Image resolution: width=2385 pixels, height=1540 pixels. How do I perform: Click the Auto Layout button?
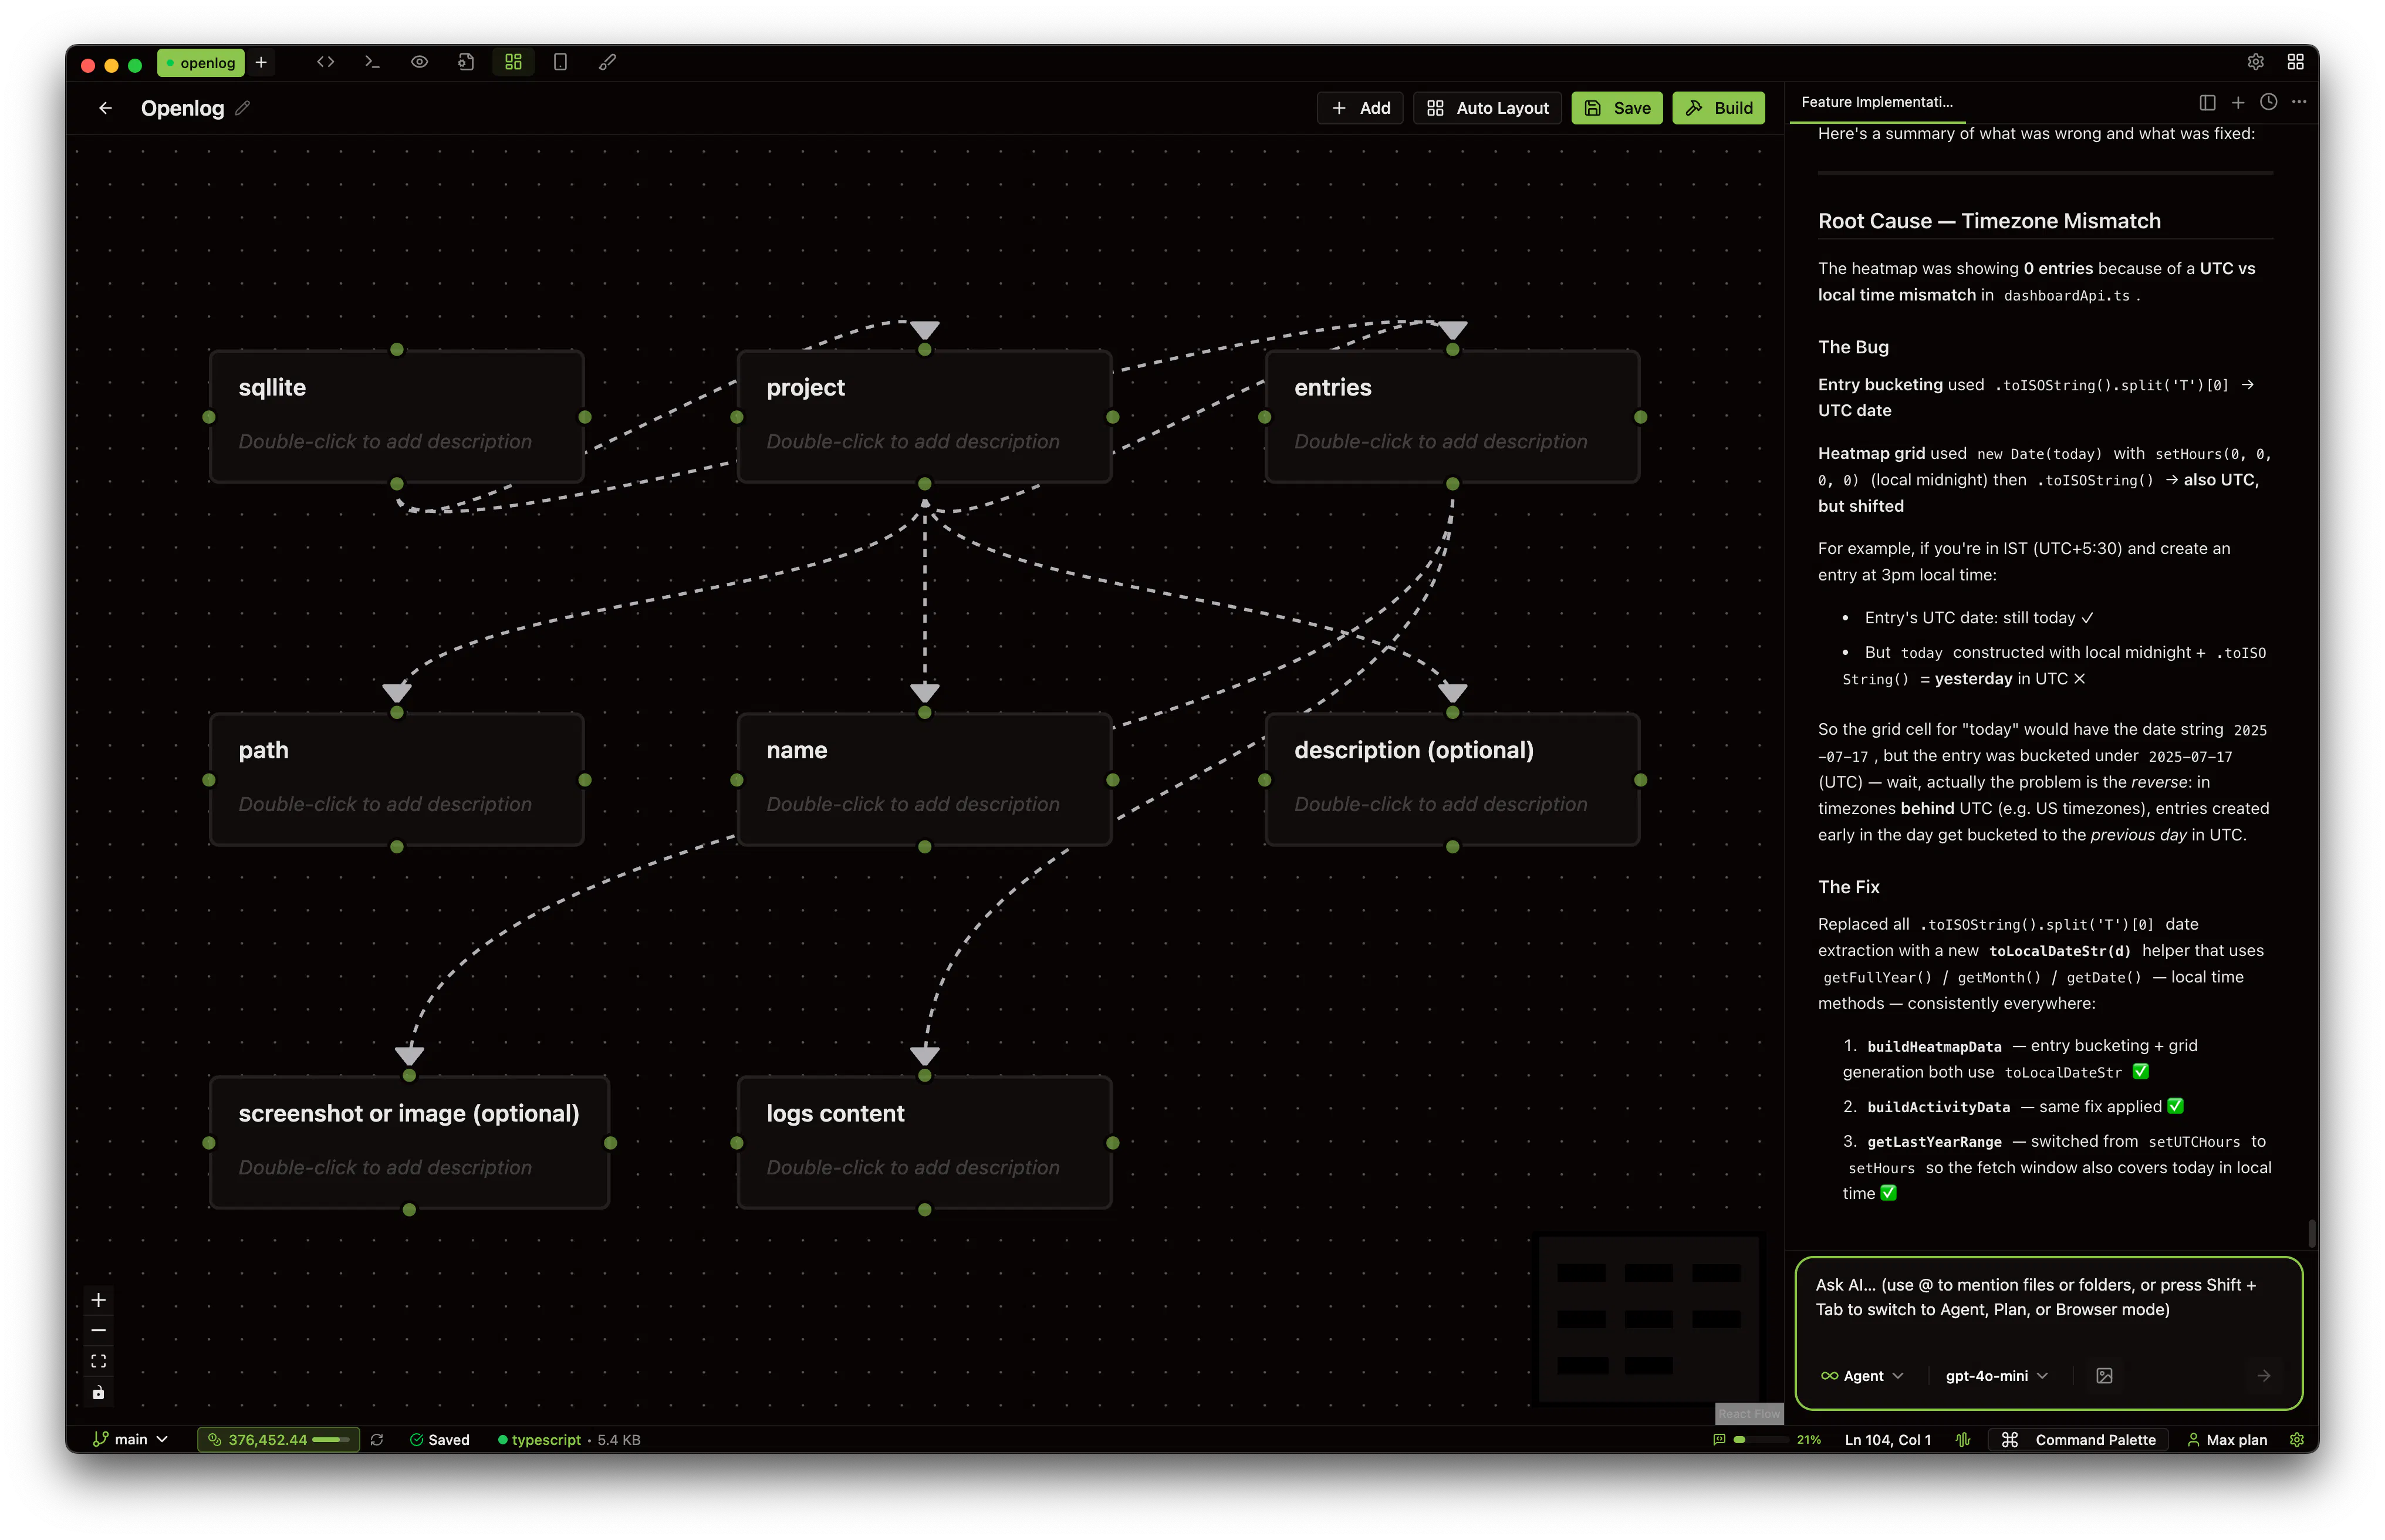(1487, 108)
